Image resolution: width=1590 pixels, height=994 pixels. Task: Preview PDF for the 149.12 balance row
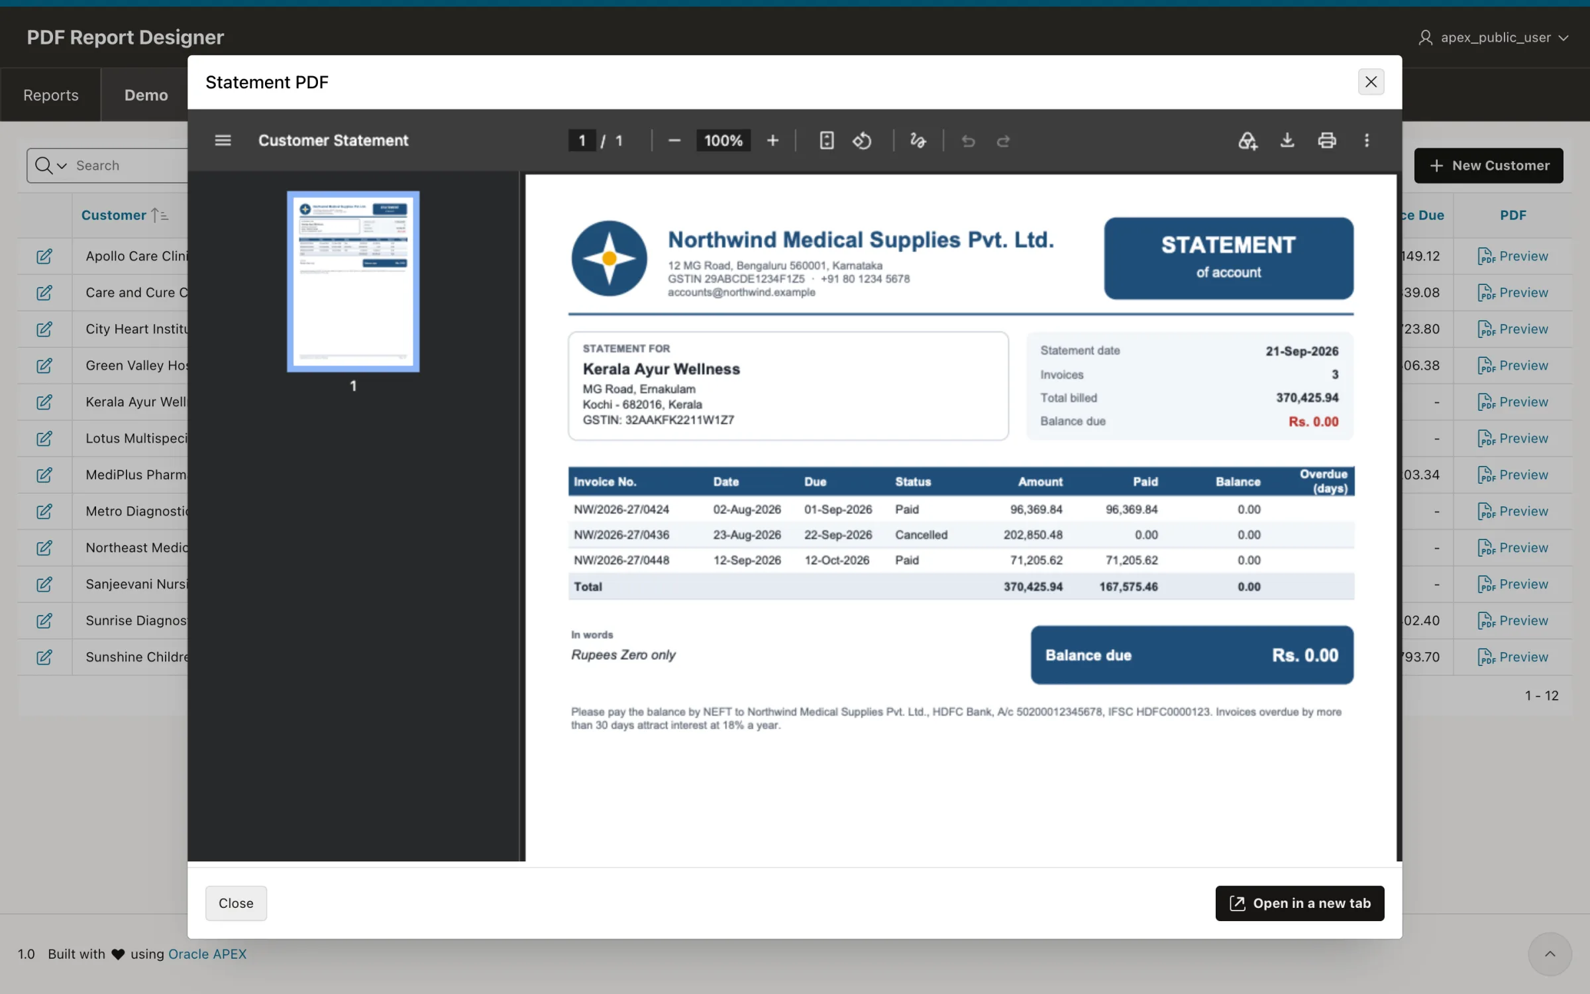[1512, 256]
